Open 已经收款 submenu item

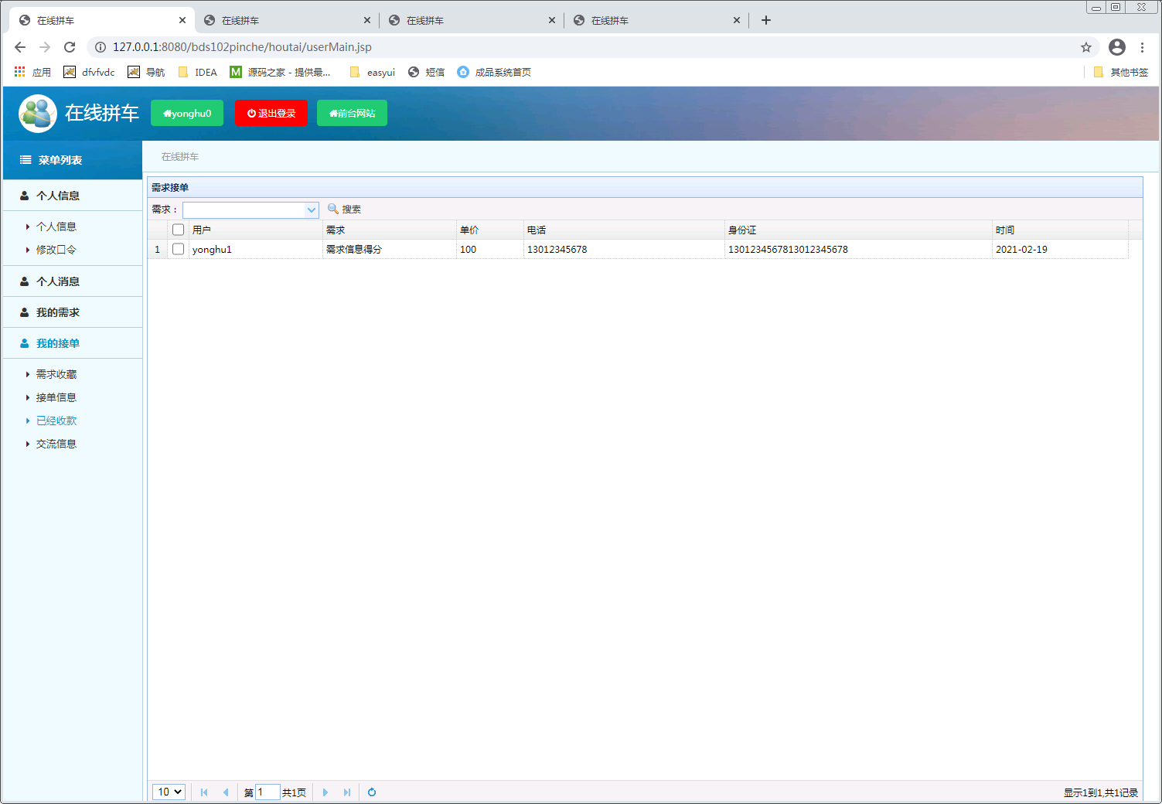pos(56,421)
